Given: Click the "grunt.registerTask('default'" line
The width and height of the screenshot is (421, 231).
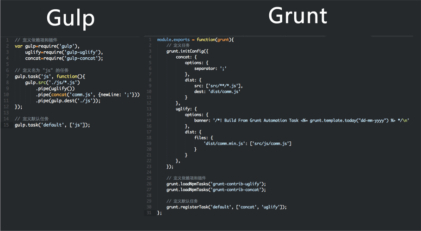Looking at the screenshot, I should tap(227, 207).
